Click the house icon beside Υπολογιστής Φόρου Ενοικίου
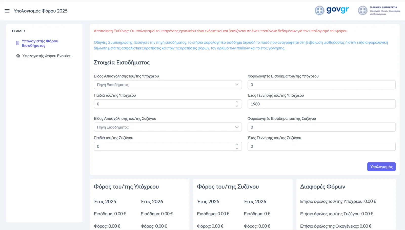405x230 pixels. click(x=18, y=56)
